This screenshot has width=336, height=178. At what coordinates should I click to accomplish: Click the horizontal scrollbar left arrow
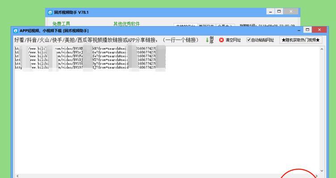pos(17,176)
